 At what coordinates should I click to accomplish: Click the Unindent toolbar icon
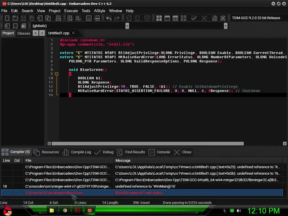pos(137,18)
